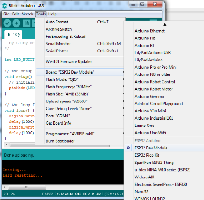Choose Auto Format from Tools menu
Screen dimensions: 204x200
click(x=80, y=22)
